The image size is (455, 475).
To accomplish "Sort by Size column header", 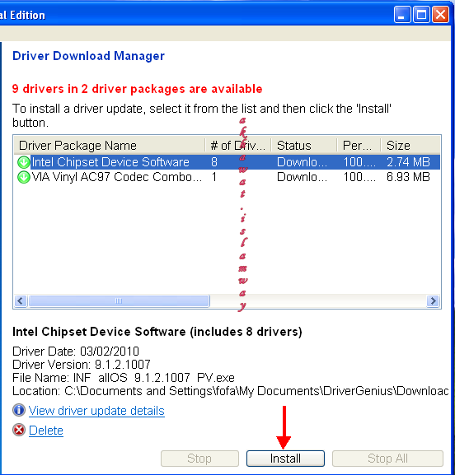I will tap(410, 146).
